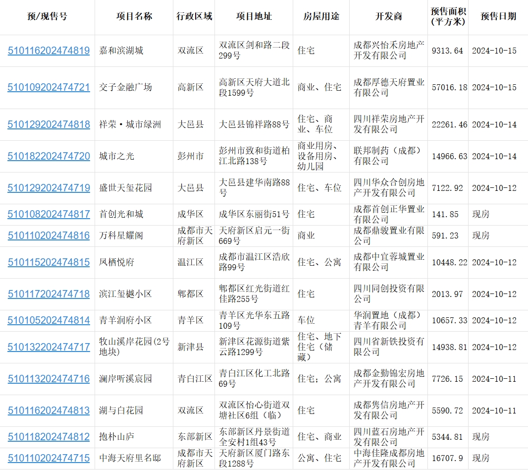The height and width of the screenshot is (470, 528).
Task: Click address 彭州市致和街道柏江北路138号
Action: (x=254, y=156)
